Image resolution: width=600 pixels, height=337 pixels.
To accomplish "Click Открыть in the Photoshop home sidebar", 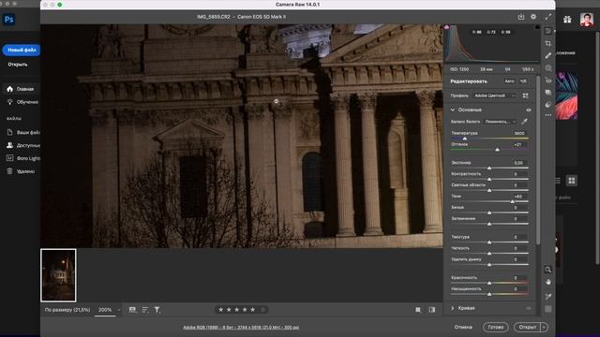I will [x=18, y=65].
